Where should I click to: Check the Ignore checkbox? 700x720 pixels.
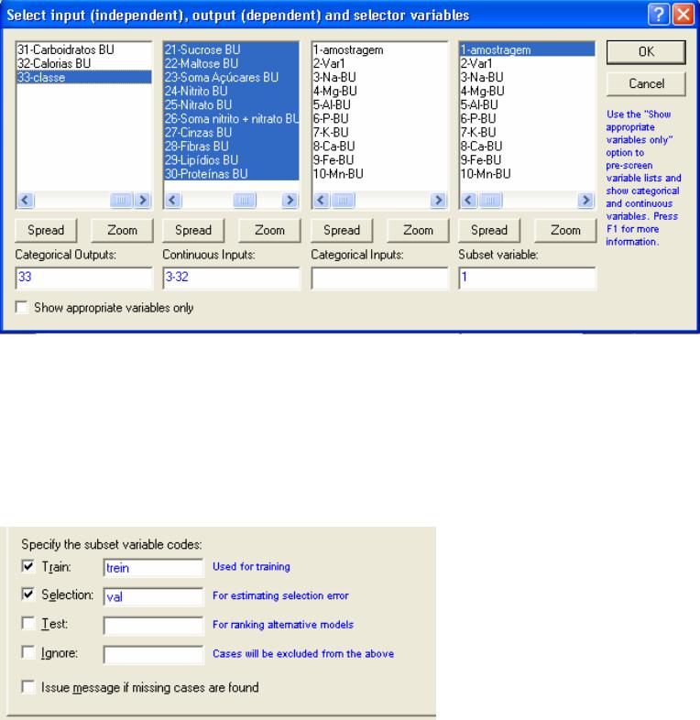click(x=28, y=652)
